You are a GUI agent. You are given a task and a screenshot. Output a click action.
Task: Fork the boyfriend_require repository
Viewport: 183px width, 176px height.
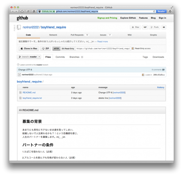pyautogui.click(x=154, y=27)
